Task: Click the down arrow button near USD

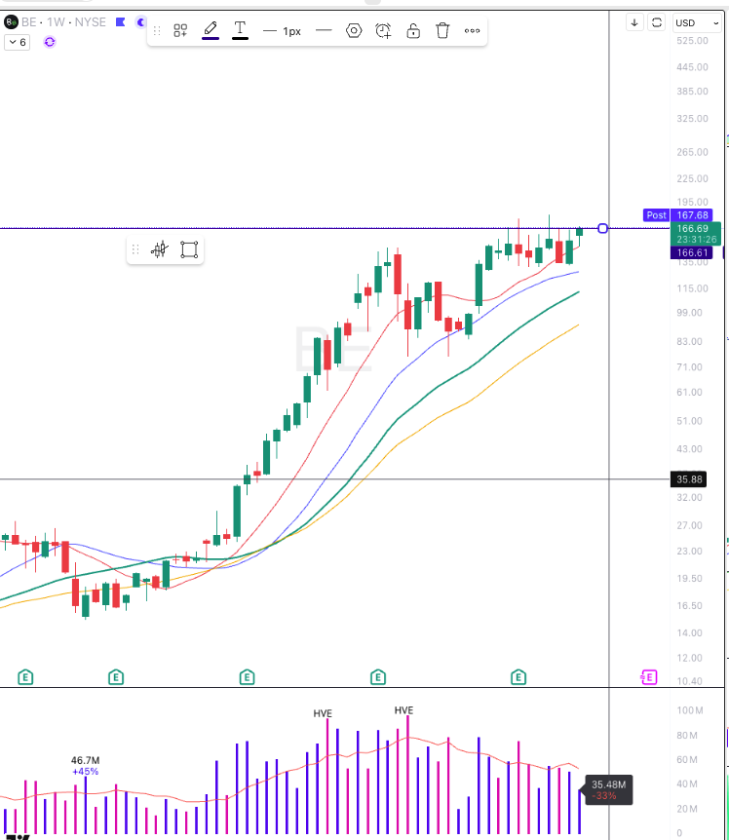Action: click(634, 22)
